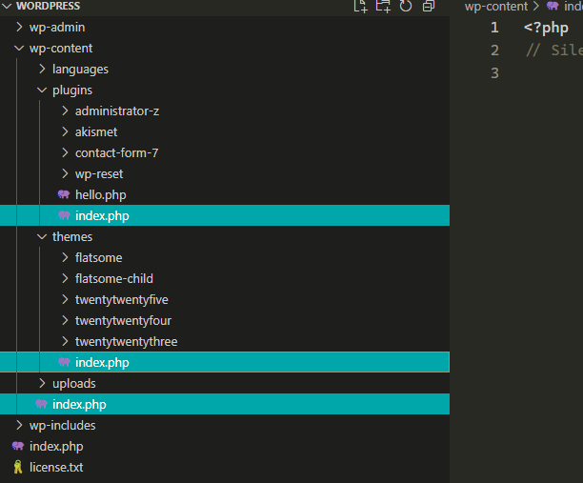Expand the twentytwentyfour folder chevron

65,320
